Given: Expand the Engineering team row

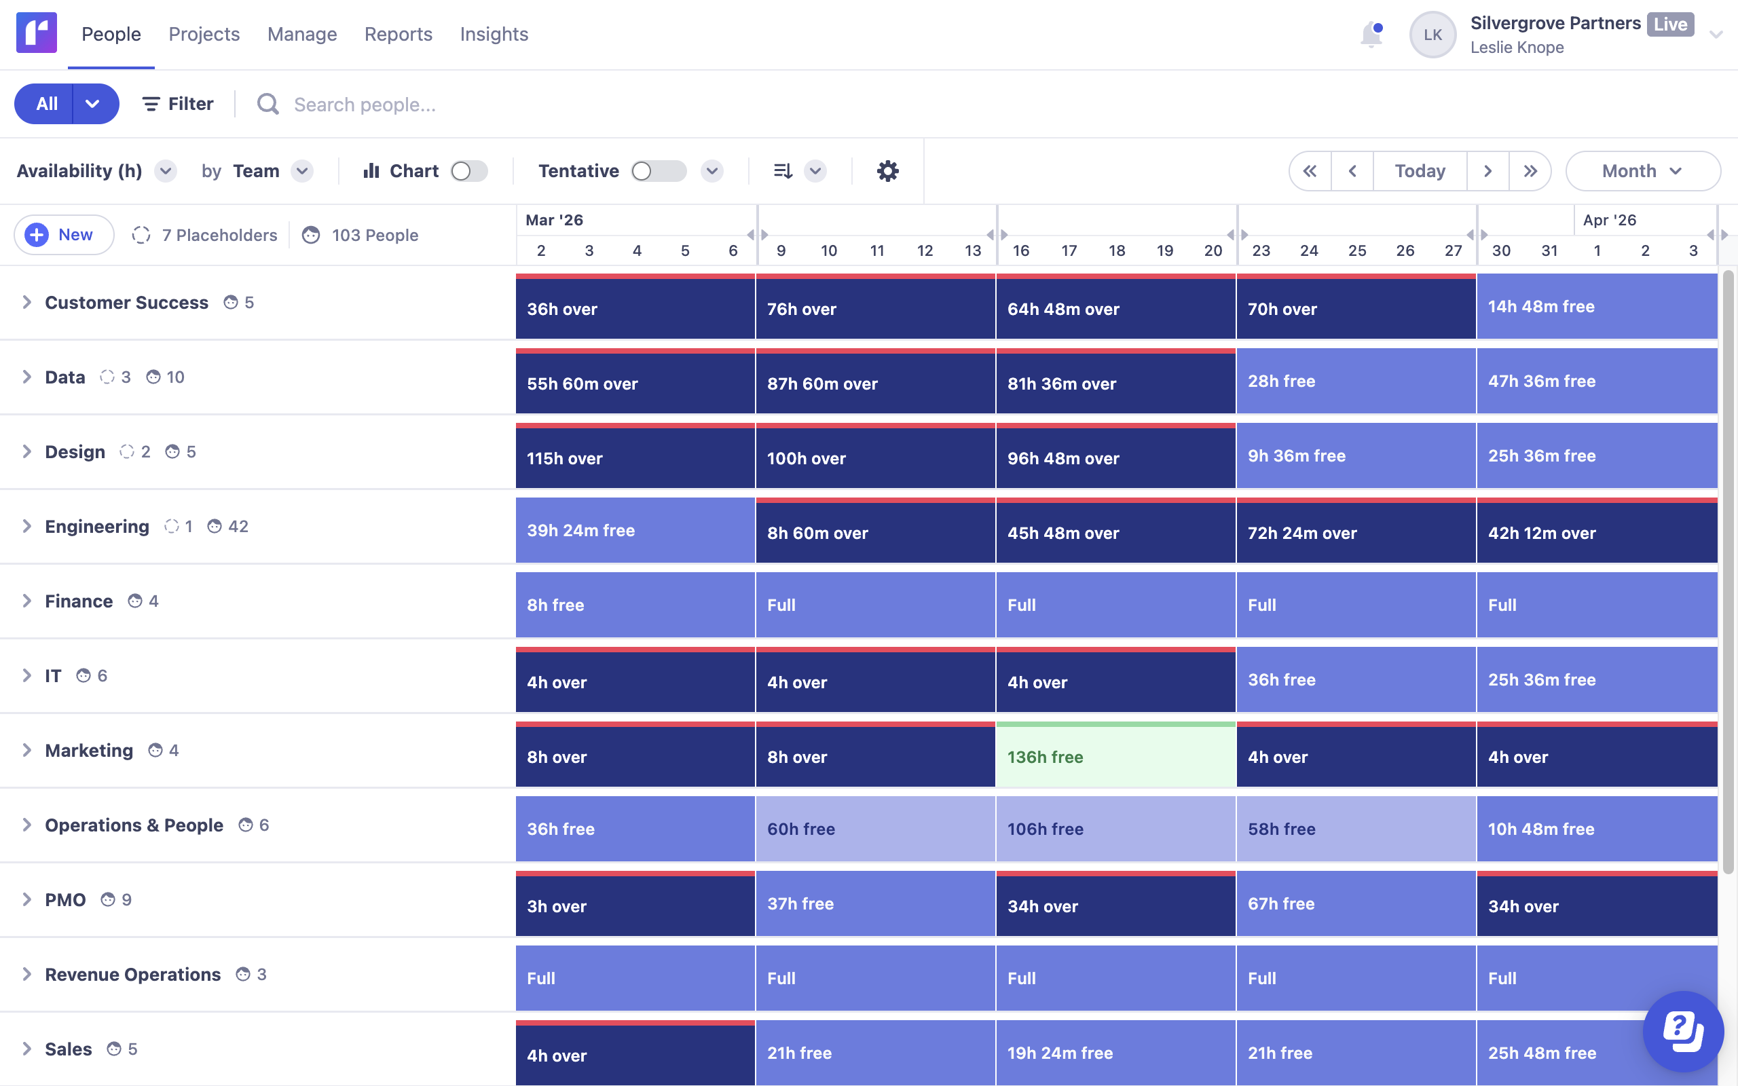Looking at the screenshot, I should click(26, 527).
